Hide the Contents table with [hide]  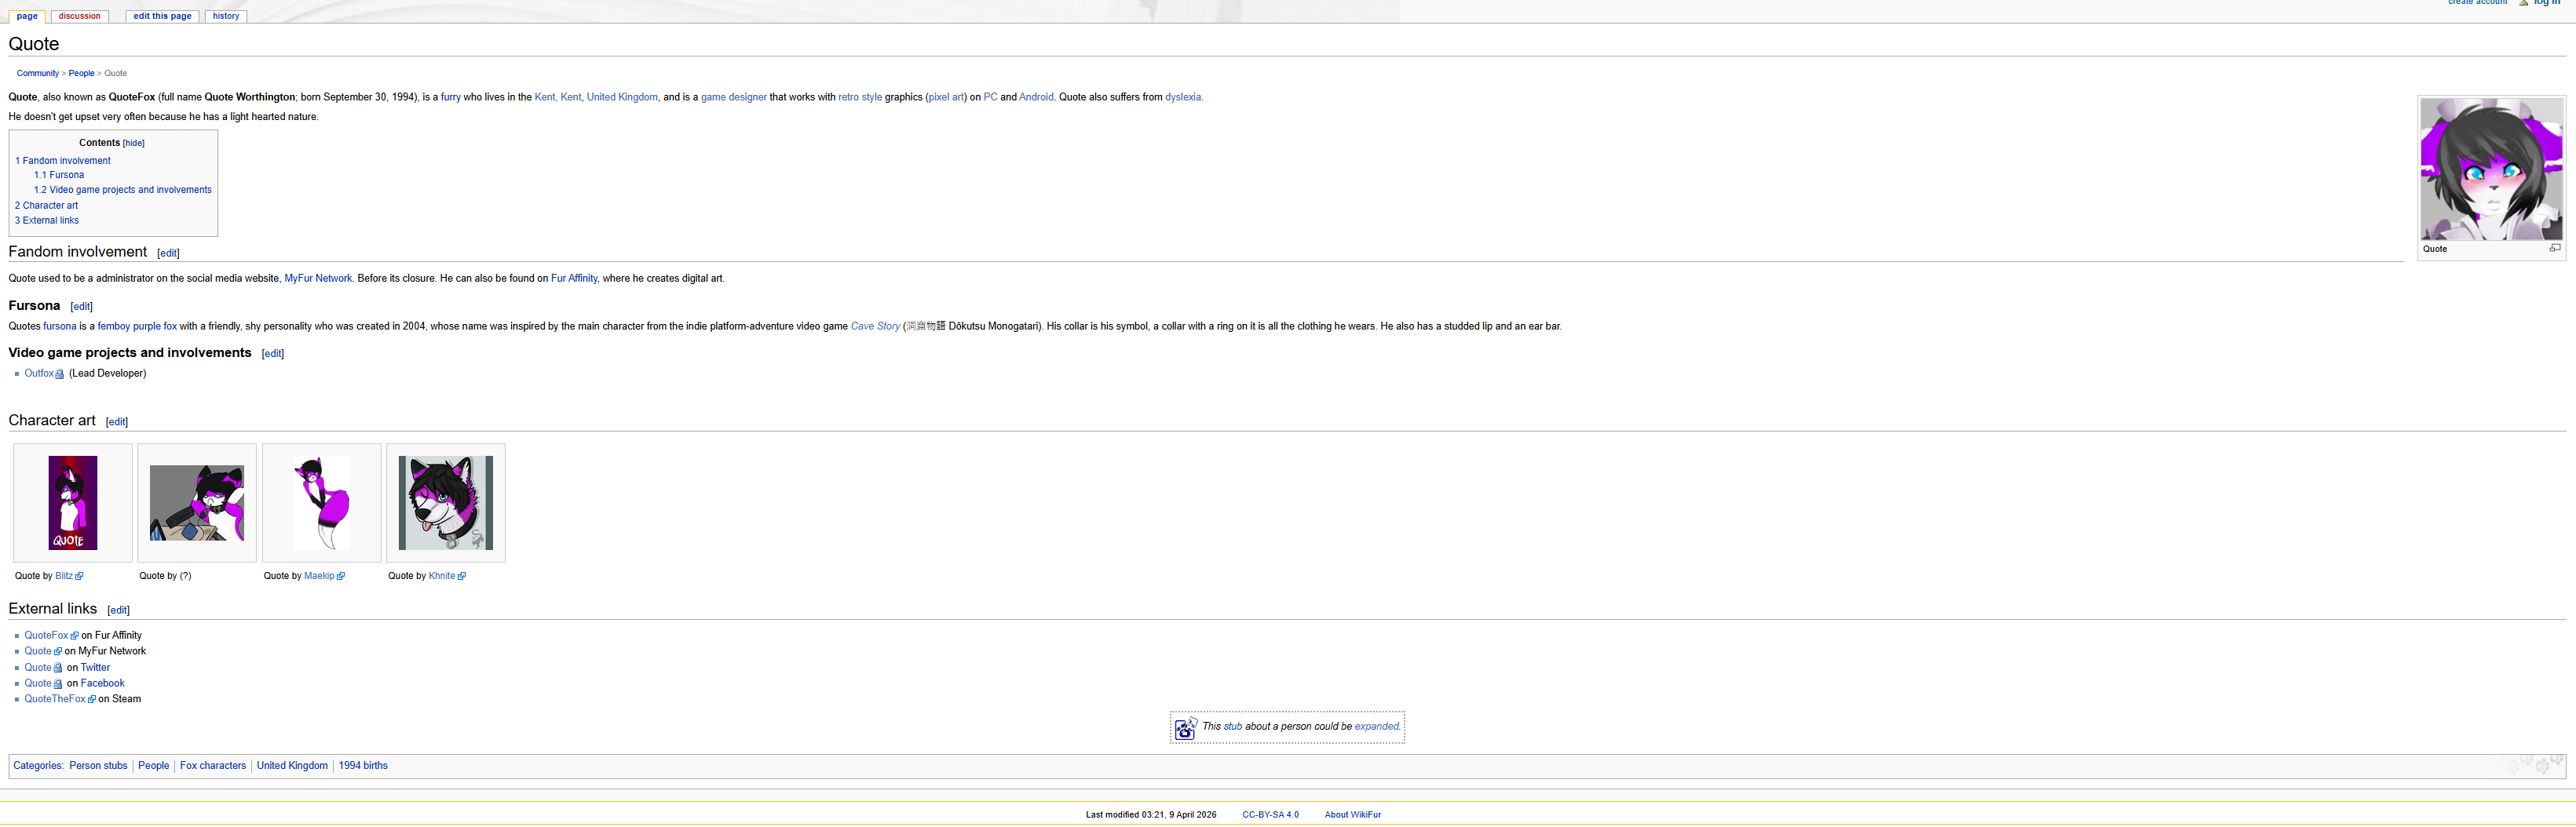click(134, 144)
